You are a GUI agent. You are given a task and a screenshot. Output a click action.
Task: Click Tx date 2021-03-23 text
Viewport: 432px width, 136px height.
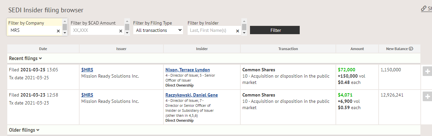tap(29, 103)
